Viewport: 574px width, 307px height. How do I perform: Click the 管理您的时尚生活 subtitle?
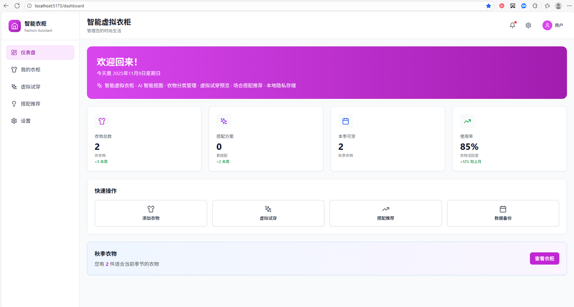click(104, 31)
